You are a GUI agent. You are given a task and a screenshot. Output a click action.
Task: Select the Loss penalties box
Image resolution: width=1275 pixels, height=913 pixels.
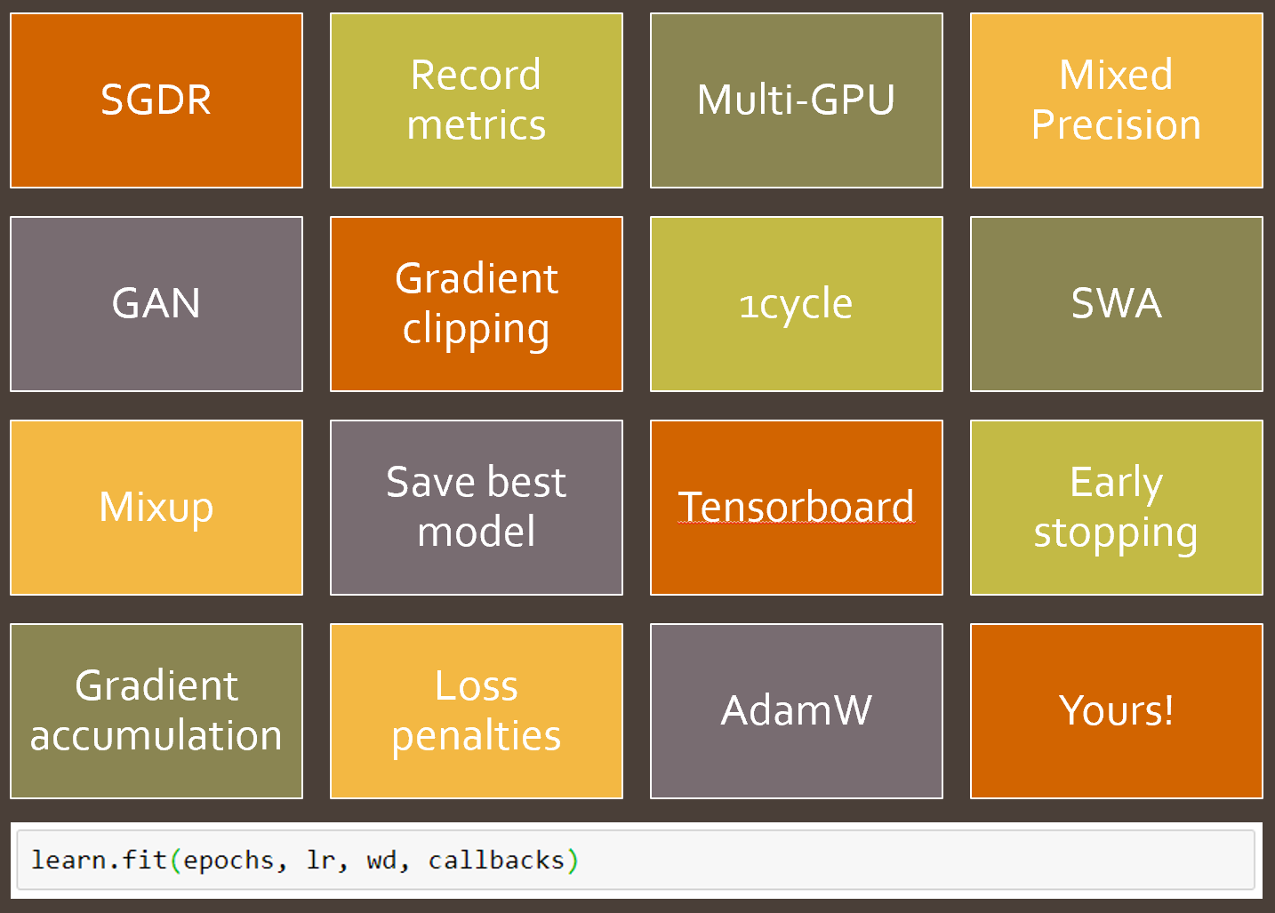click(x=477, y=711)
